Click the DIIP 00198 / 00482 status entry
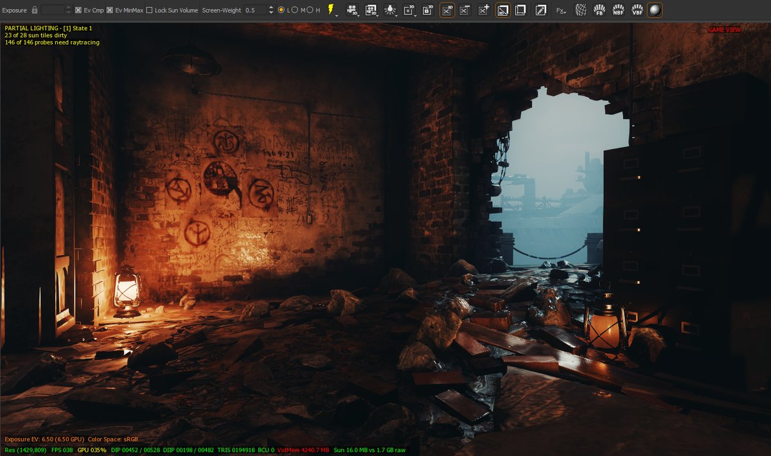The image size is (771, 456). click(x=190, y=450)
